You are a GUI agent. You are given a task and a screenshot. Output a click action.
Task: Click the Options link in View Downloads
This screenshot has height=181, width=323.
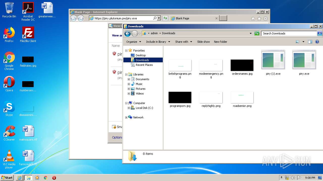pos(117,137)
